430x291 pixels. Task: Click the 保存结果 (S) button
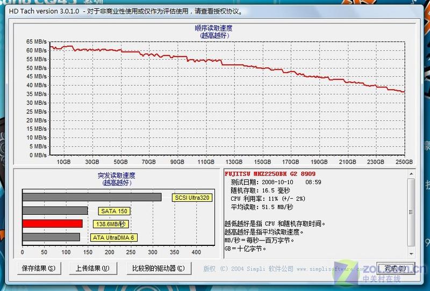coord(39,268)
